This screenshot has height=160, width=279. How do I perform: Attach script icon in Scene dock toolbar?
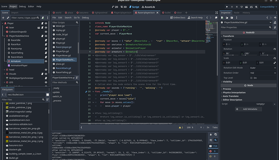(x=43, y=18)
